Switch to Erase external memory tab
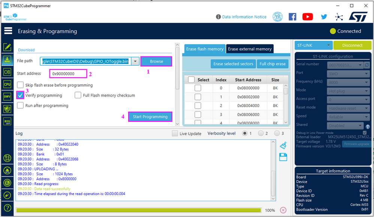374x217 pixels. tap(250, 49)
